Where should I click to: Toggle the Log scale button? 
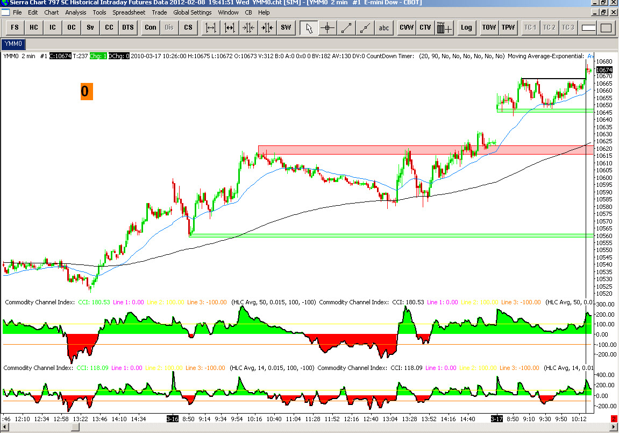(466, 27)
